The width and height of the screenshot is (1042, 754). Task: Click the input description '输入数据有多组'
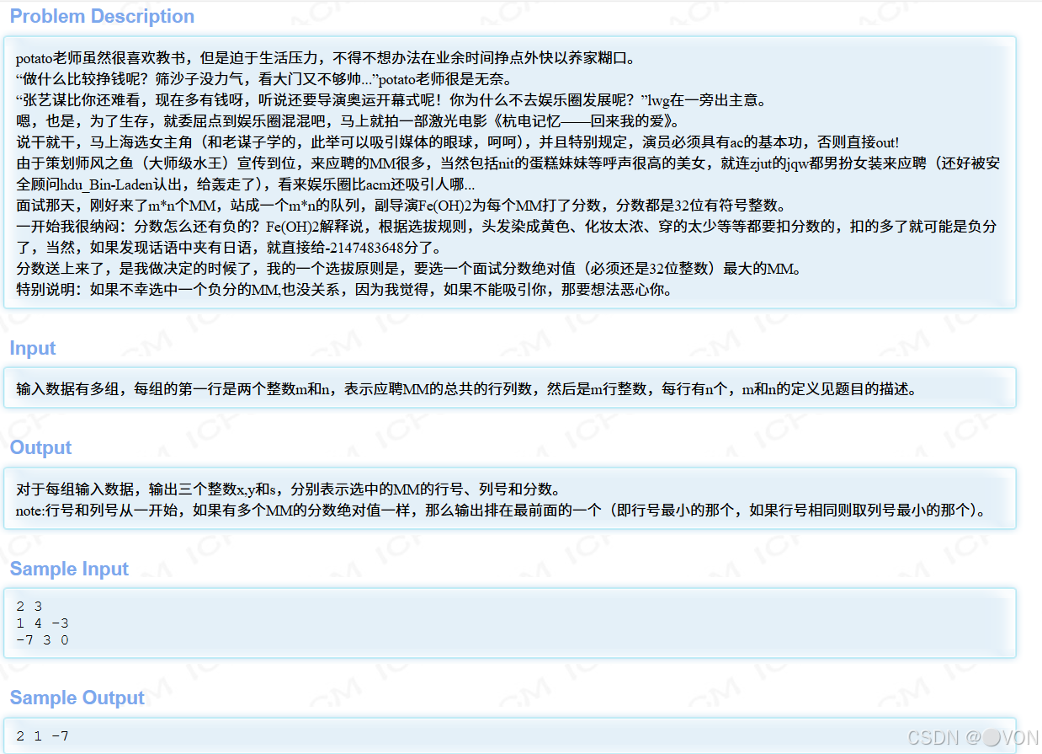tap(466, 389)
